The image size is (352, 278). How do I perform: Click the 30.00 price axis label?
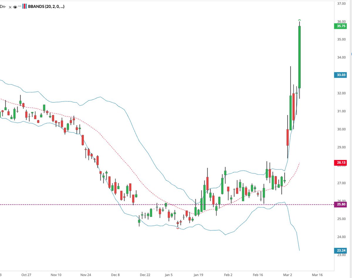(341, 129)
